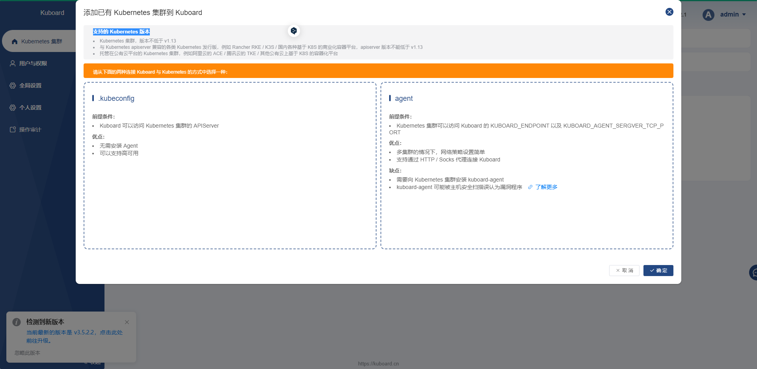
Task: Click the Kuboard hexagon logo icon in the dialog
Action: coord(294,31)
